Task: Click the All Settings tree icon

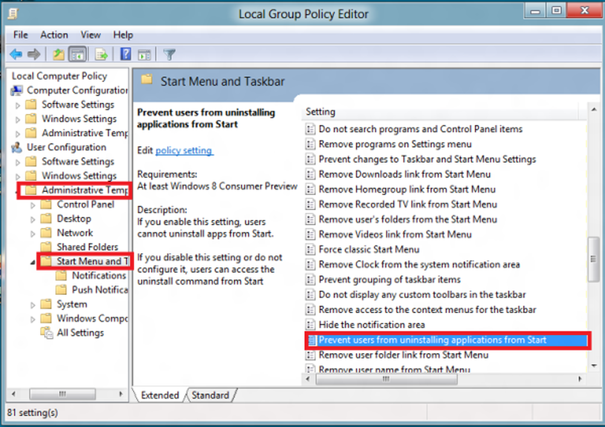Action: (x=47, y=333)
